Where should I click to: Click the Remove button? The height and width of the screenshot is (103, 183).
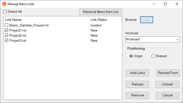pos(137,95)
